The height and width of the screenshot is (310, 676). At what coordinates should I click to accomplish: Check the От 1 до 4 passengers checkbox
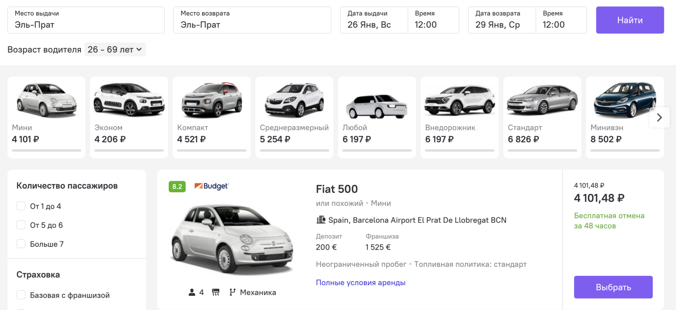pos(21,206)
